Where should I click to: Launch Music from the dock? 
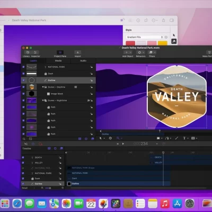pyautogui.click(x=165, y=204)
